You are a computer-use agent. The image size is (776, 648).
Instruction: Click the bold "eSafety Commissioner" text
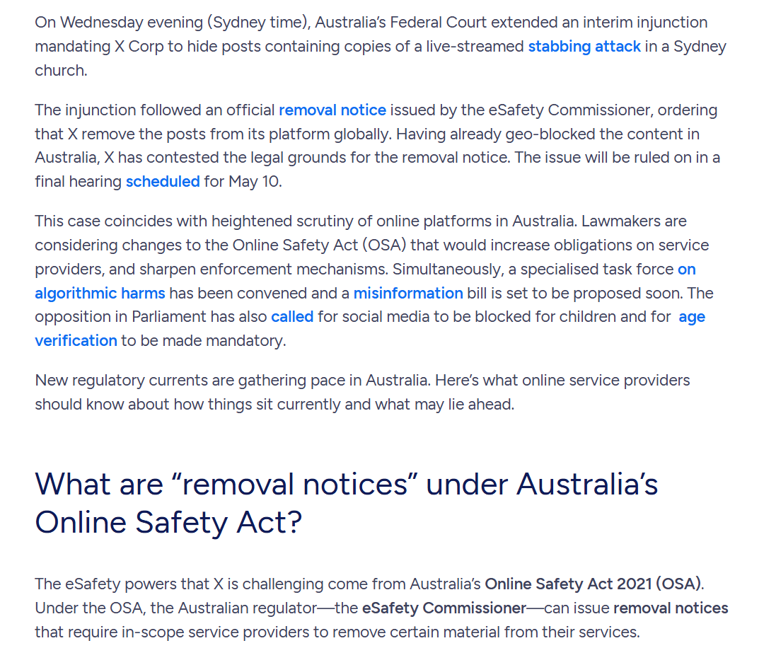[444, 608]
